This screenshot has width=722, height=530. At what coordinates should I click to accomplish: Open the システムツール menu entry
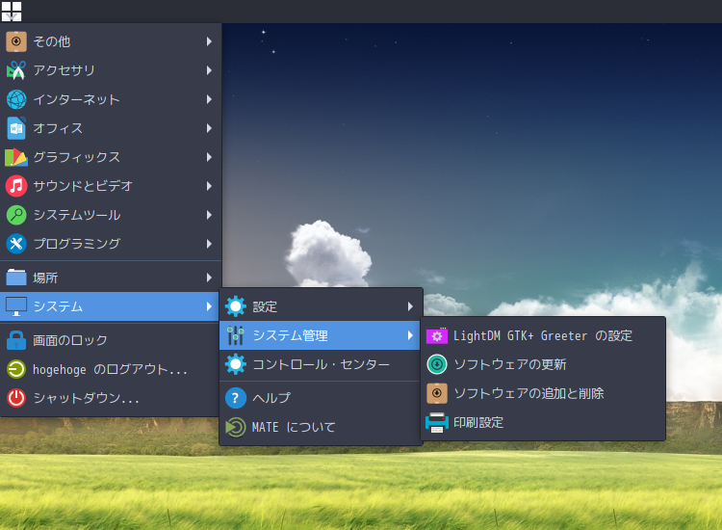click(x=111, y=215)
